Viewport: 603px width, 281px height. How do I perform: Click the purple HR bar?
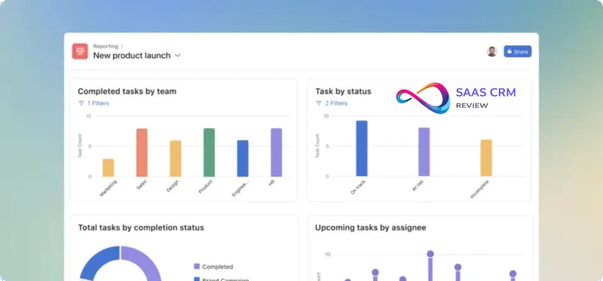(x=276, y=152)
